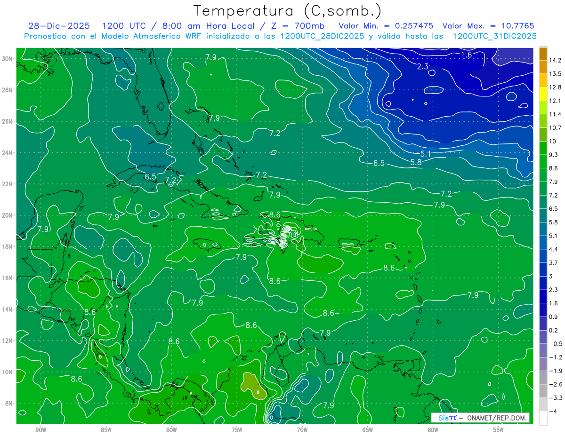
Task: Click the longitude axis label "75W"
Action: pos(237,430)
